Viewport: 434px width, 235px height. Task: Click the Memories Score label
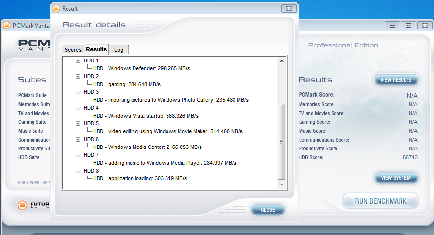point(317,104)
